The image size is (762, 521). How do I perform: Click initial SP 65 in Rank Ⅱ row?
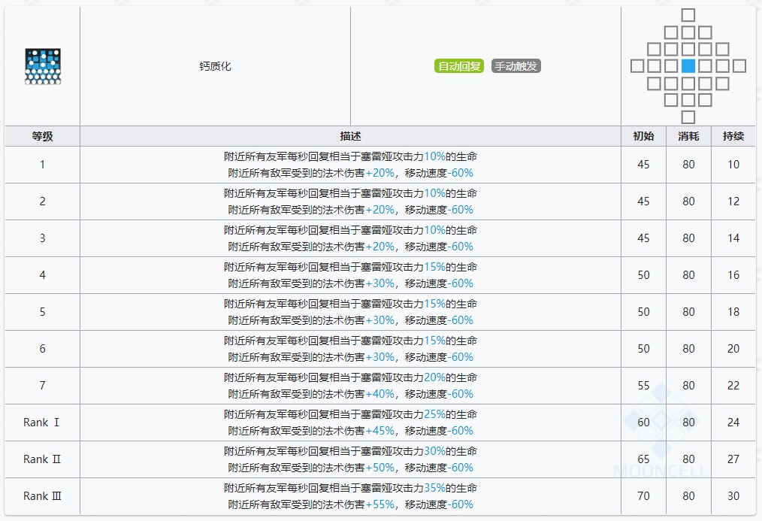click(x=643, y=460)
